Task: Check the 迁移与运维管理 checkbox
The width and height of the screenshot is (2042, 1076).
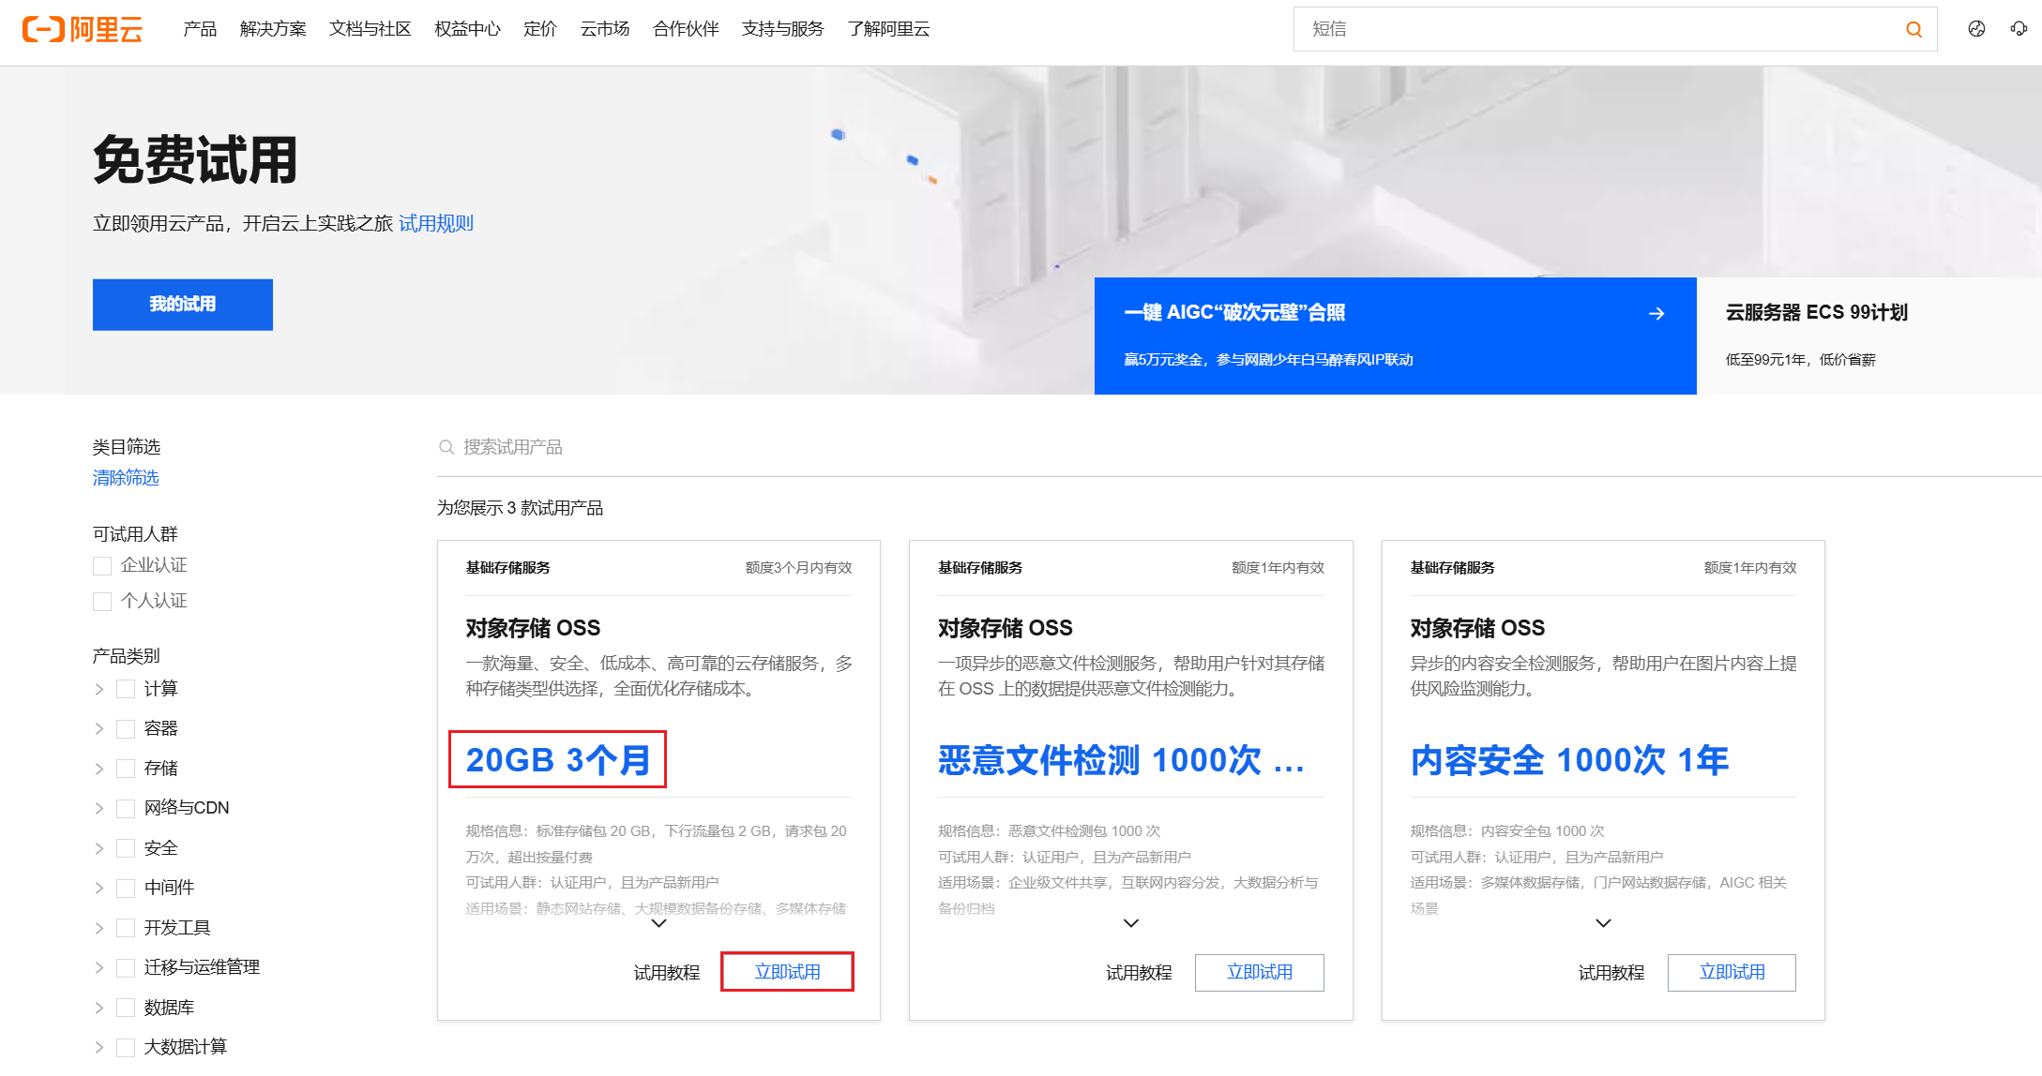Action: 126,967
